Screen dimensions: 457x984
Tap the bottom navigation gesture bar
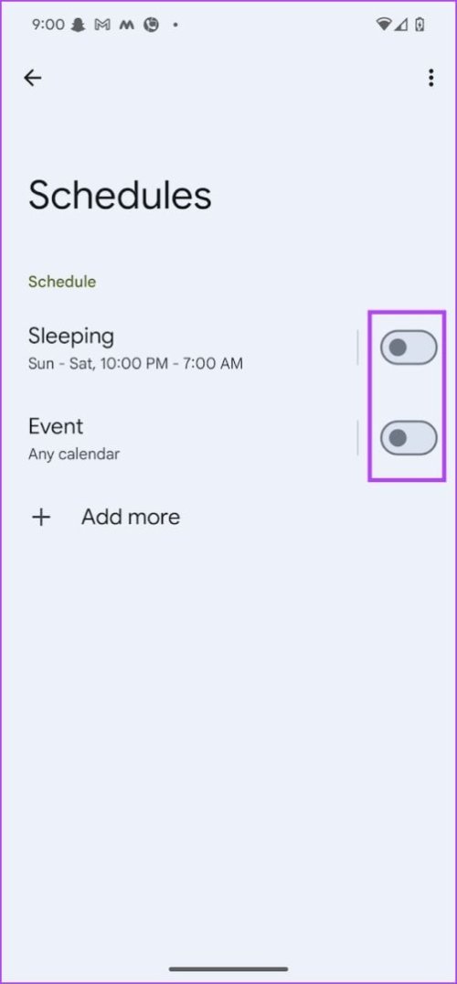click(x=228, y=969)
